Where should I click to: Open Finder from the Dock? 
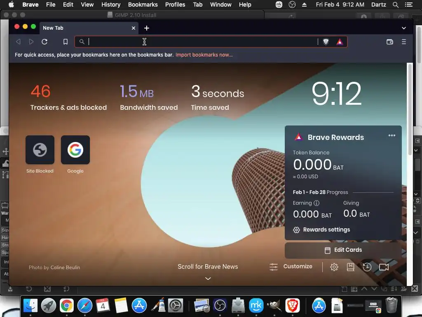[x=30, y=305]
